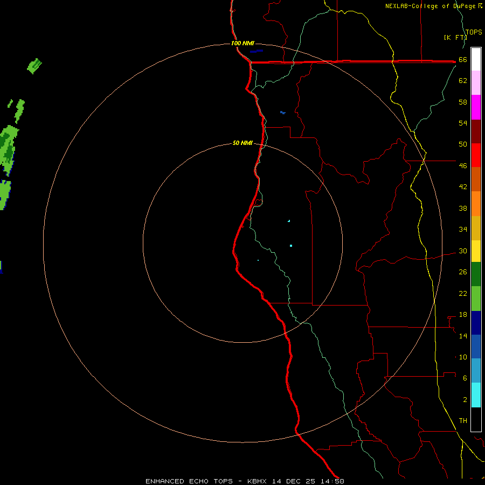
Task: Click the navy echo beside the 100 NMI label
Action: (257, 51)
